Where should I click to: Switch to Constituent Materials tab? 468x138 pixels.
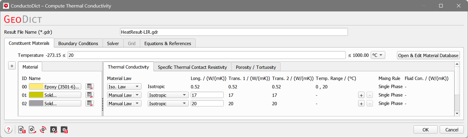[x=29, y=43]
